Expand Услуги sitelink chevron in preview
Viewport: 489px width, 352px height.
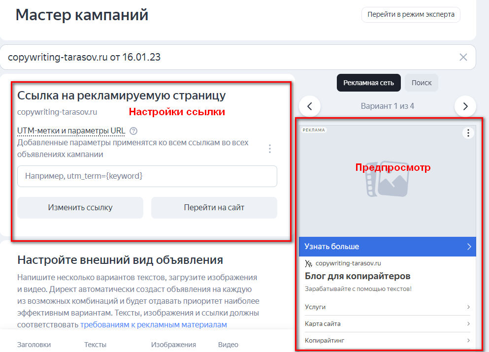pos(468,307)
